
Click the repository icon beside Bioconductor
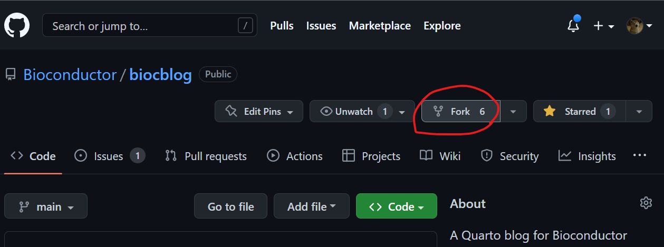point(11,75)
